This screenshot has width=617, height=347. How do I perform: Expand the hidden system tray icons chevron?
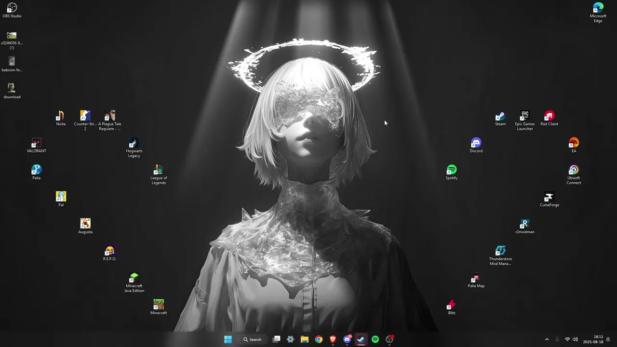(x=547, y=339)
